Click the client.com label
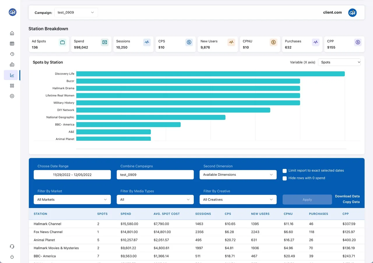The height and width of the screenshot is (263, 373). pos(332,13)
